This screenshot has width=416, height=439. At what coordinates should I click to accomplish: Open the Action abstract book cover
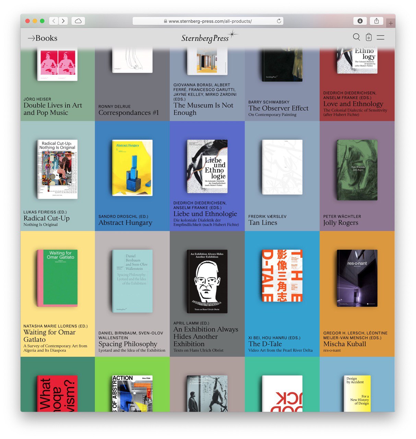tap(132, 393)
